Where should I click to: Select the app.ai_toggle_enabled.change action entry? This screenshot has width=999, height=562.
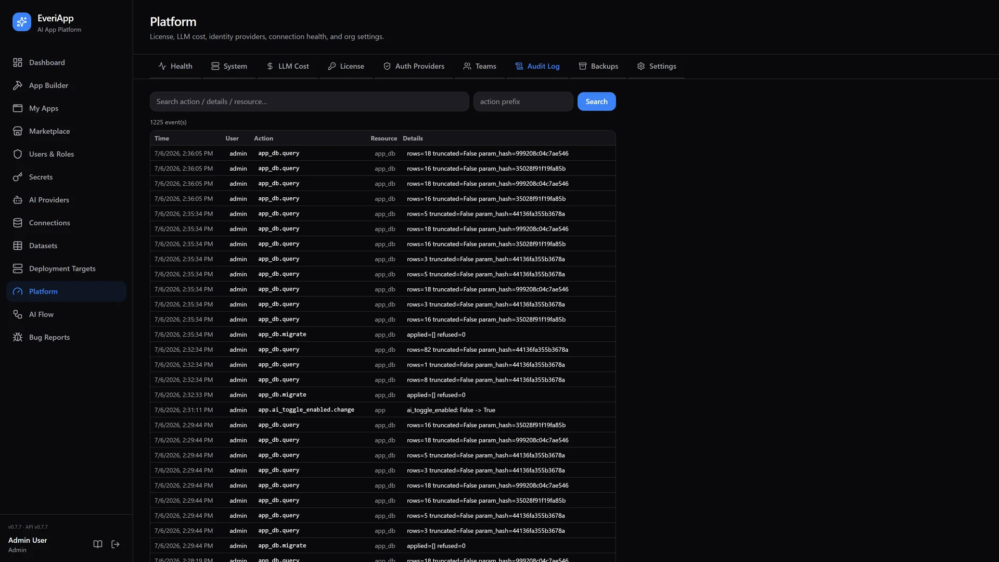(306, 410)
